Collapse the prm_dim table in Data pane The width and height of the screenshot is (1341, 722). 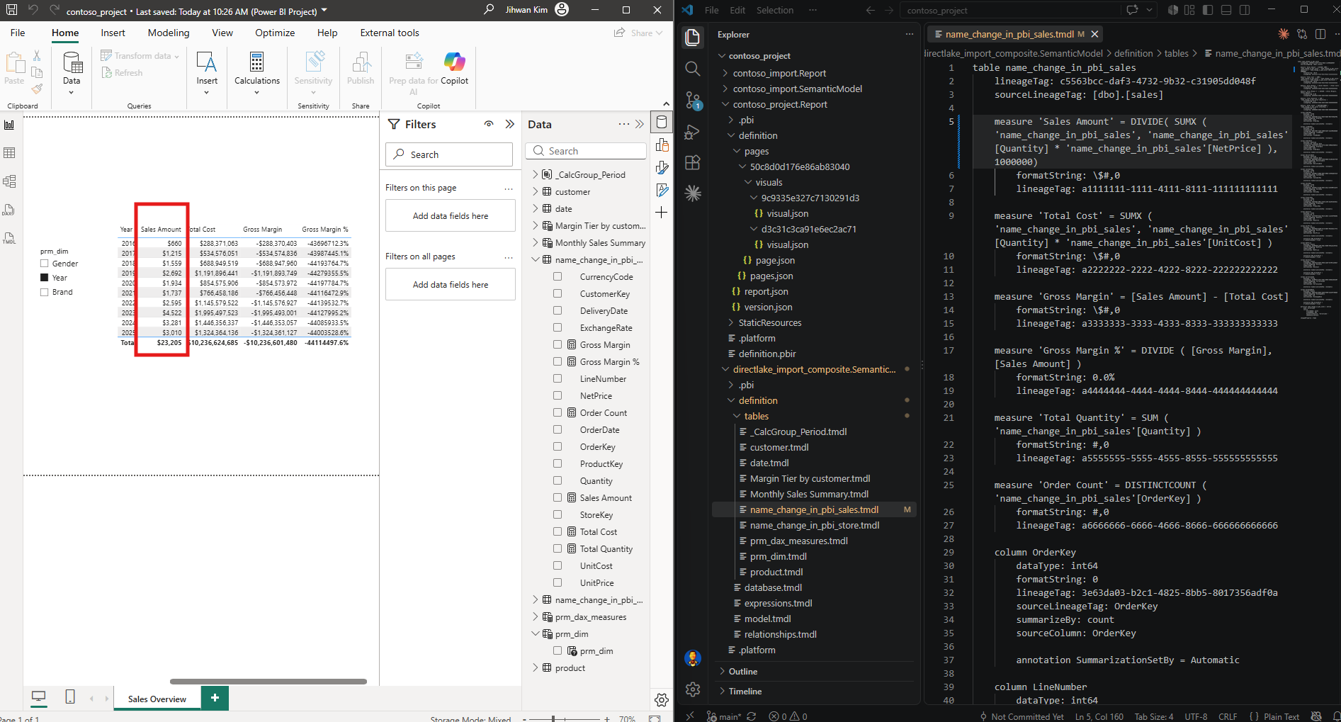point(536,634)
